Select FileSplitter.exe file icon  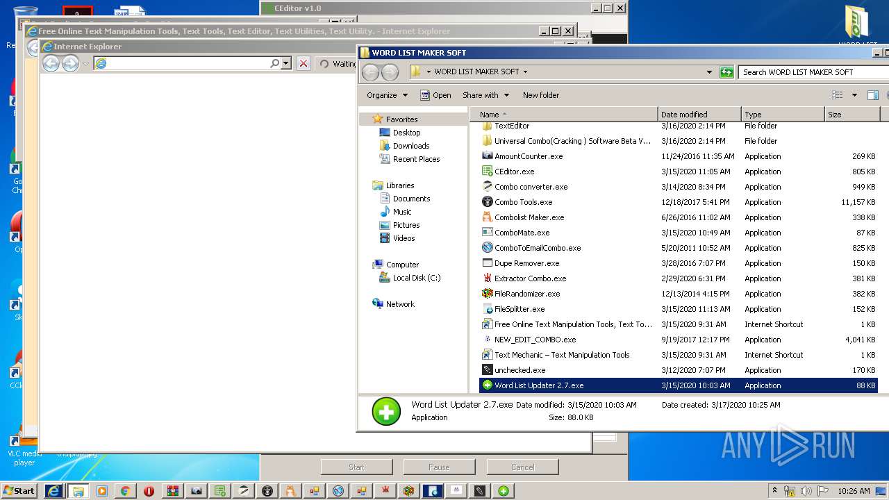487,309
